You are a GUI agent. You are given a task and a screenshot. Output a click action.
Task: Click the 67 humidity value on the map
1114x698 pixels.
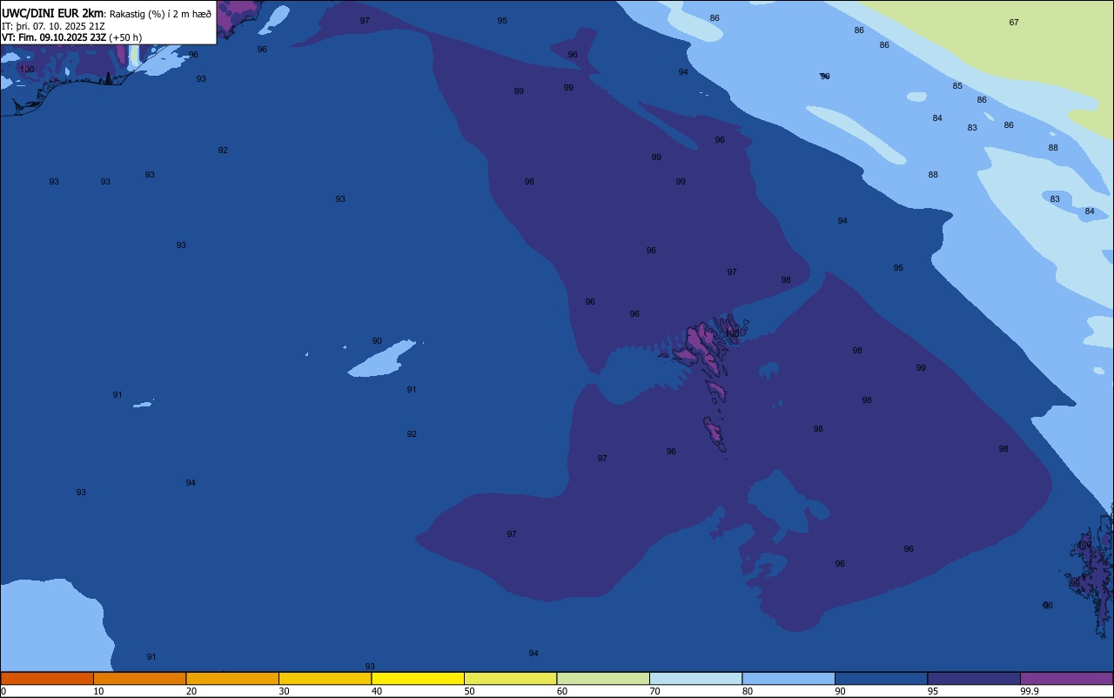tap(1014, 23)
